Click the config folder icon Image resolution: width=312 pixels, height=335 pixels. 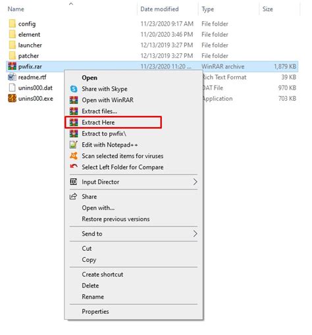pyautogui.click(x=13, y=24)
